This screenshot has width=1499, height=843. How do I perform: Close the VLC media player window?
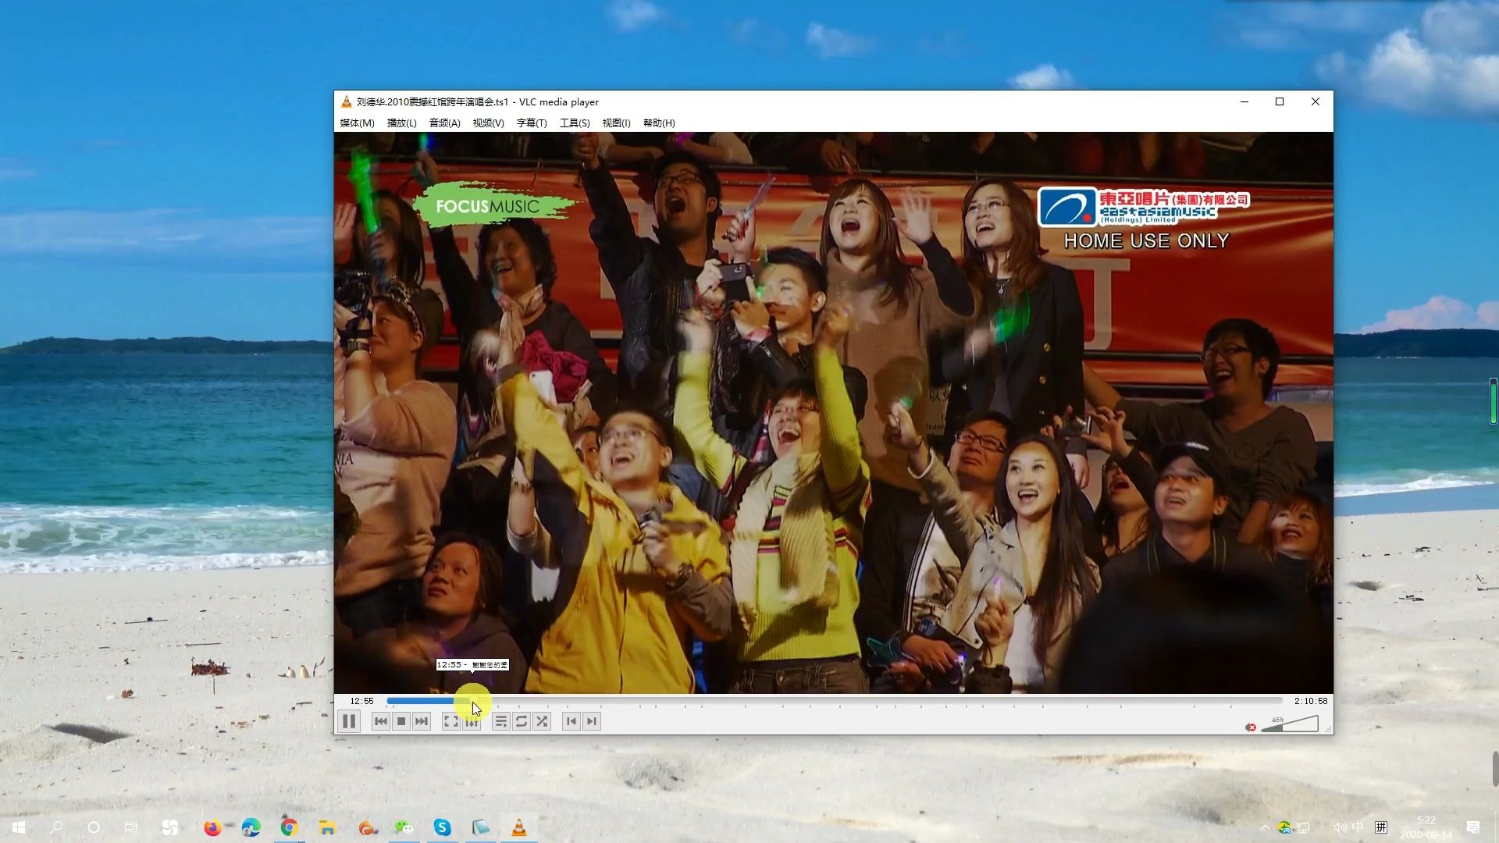click(x=1316, y=101)
